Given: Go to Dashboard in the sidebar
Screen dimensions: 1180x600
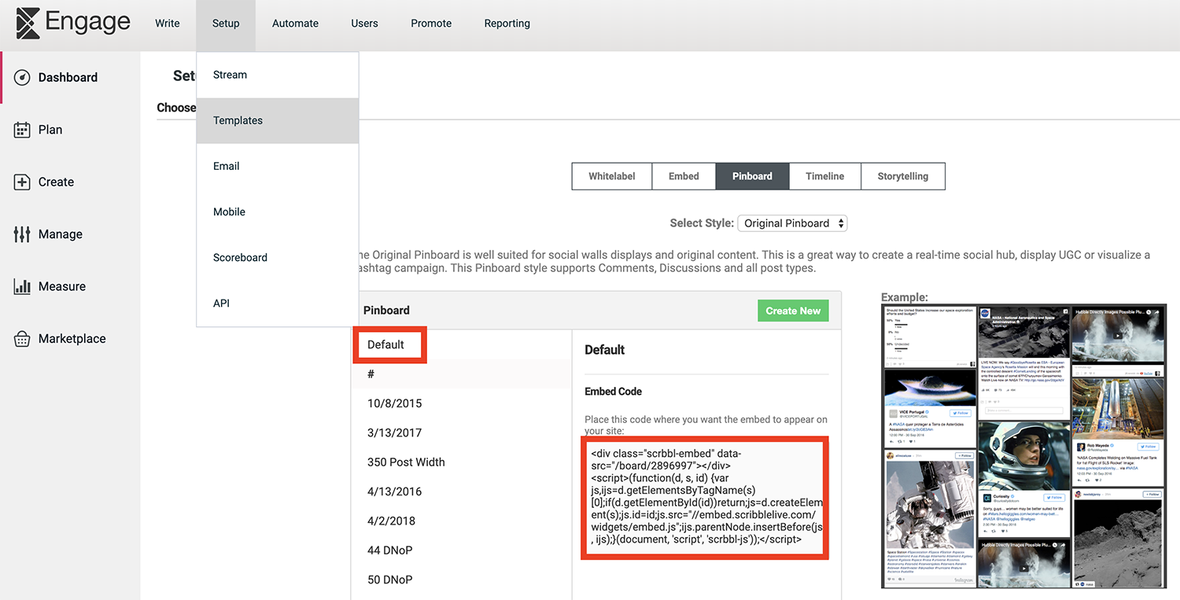Looking at the screenshot, I should click(68, 77).
